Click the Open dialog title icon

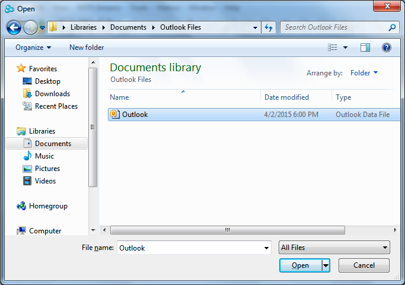[x=9, y=9]
